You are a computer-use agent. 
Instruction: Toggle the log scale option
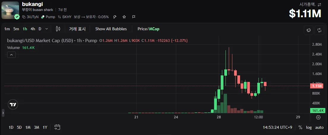[309, 128]
